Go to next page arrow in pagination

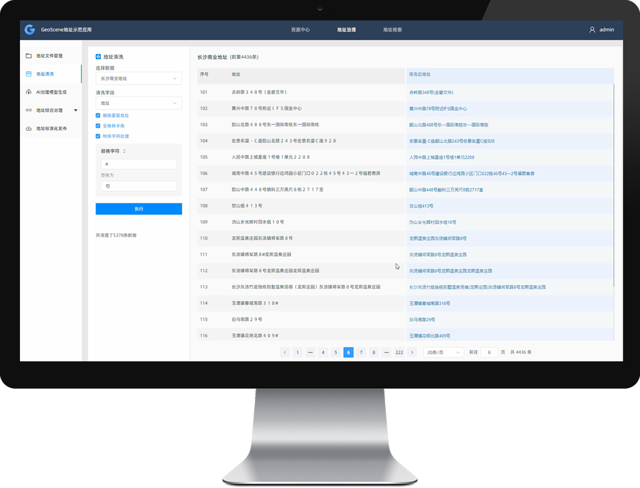click(x=412, y=353)
